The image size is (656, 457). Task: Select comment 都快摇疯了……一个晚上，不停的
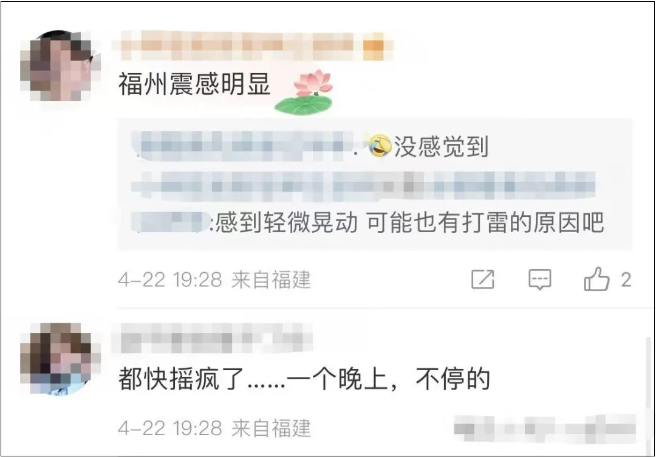tap(304, 379)
